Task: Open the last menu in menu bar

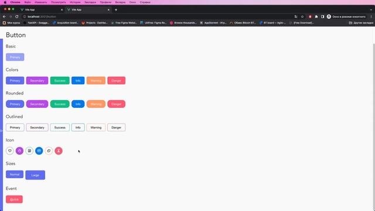Action: point(145,2)
